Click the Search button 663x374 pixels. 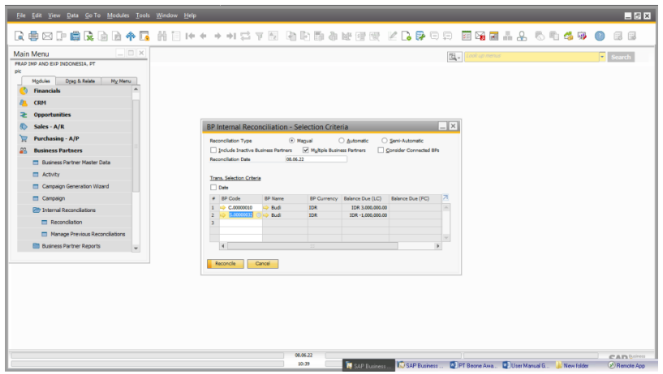[621, 57]
